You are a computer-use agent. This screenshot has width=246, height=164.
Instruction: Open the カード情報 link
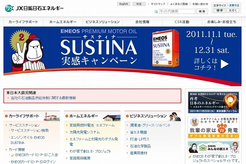click(x=17, y=149)
